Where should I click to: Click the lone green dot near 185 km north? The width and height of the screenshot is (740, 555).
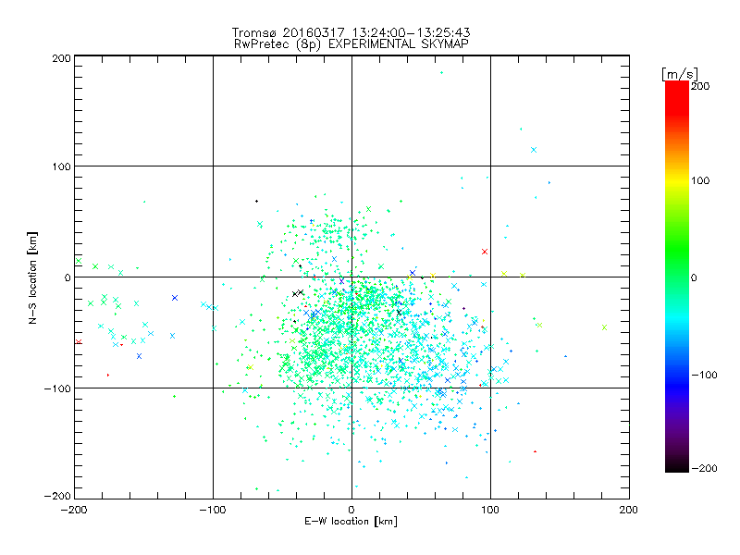(x=442, y=73)
